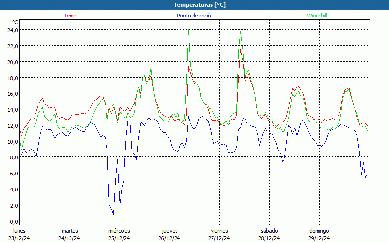Click the 20,0 y-axis value
The image size is (389, 243).
click(x=13, y=62)
